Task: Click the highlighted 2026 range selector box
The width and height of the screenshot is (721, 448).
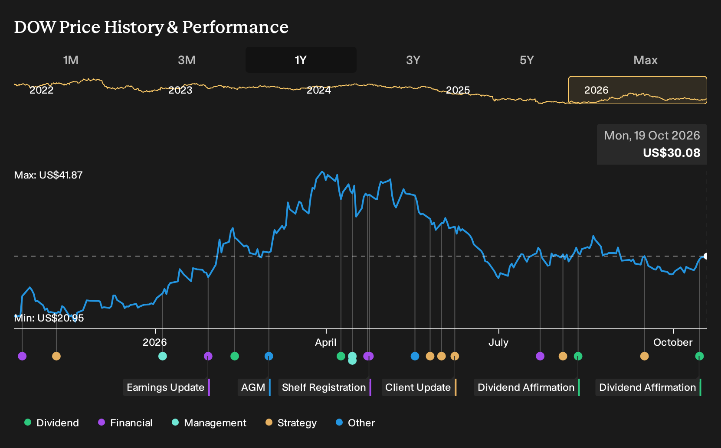Action: click(638, 90)
